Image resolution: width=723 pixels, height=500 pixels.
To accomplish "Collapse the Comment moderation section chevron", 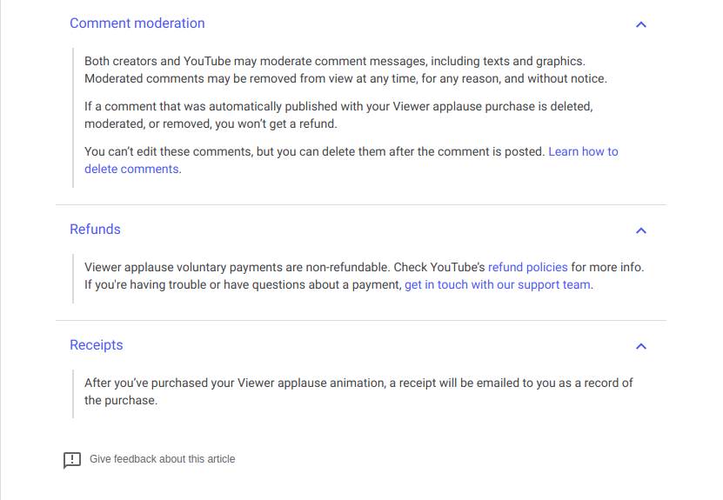I will click(641, 24).
